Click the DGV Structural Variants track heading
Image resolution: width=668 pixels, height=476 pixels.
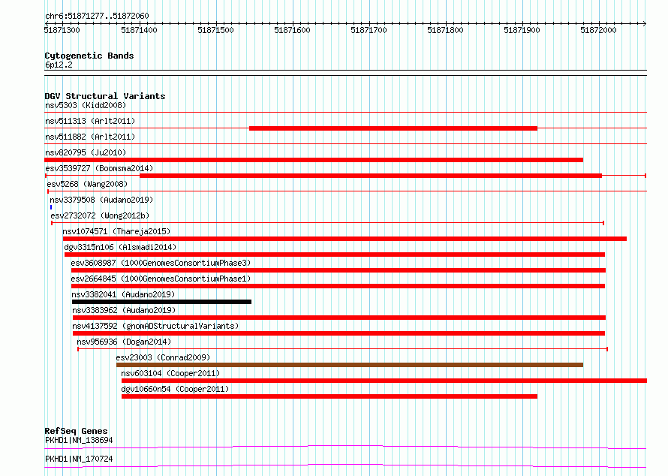[105, 96]
